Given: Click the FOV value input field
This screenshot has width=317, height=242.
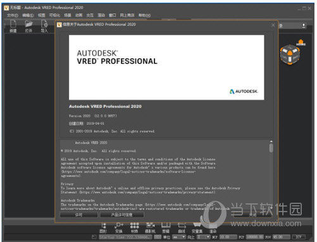Looking at the screenshot, I should coord(281,237).
